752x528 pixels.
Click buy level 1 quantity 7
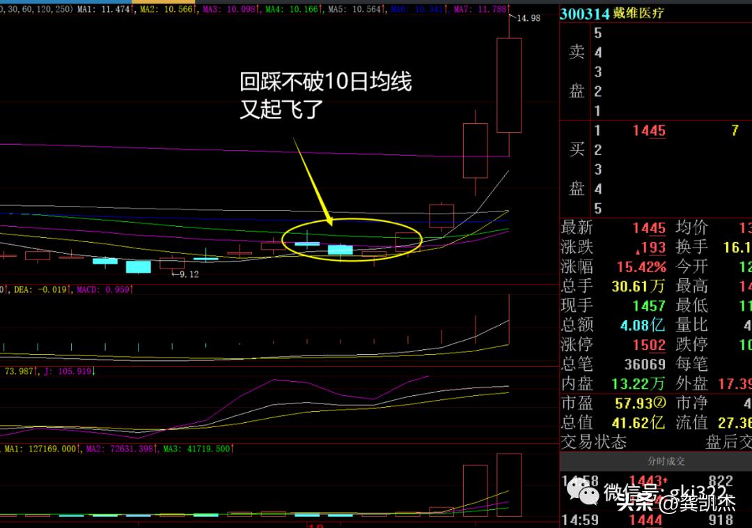(735, 130)
